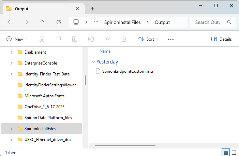
Task: Expand the SpirionInstallFiles tree folder
Action: pos(11,129)
